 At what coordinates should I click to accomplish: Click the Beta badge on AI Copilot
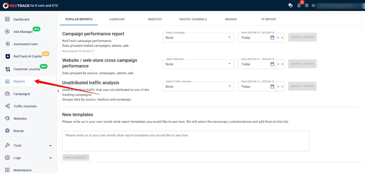coord(46,54)
